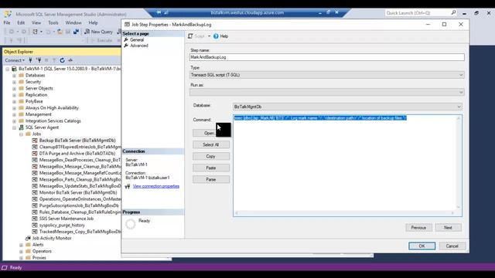Click the Next button

click(448, 228)
